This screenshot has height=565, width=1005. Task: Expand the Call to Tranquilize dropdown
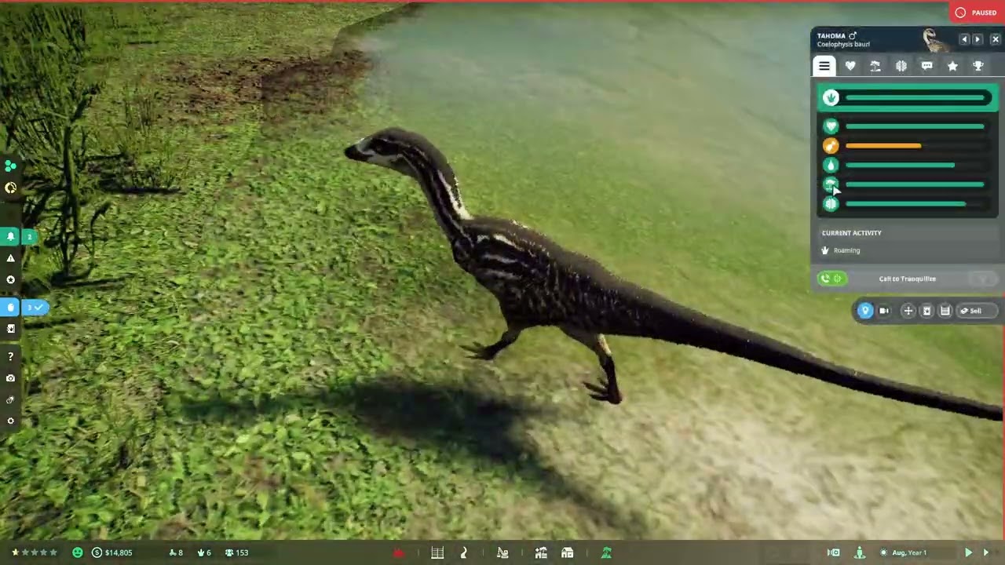pos(981,279)
